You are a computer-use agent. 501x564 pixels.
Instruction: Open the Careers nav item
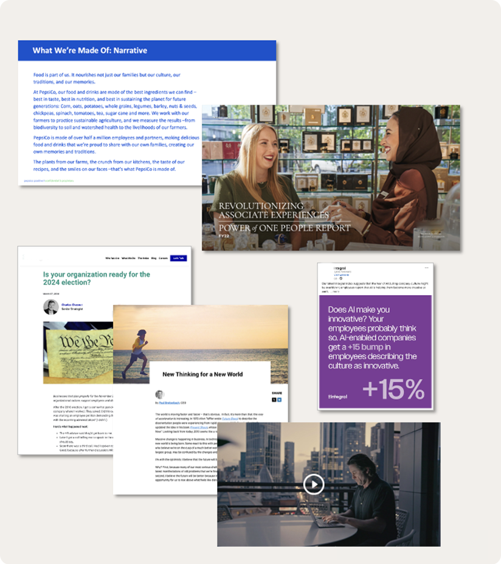click(163, 258)
